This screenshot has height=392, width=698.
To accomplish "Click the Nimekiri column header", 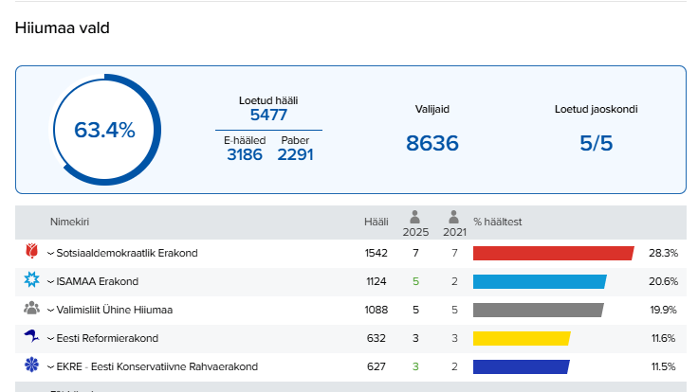I will [69, 223].
